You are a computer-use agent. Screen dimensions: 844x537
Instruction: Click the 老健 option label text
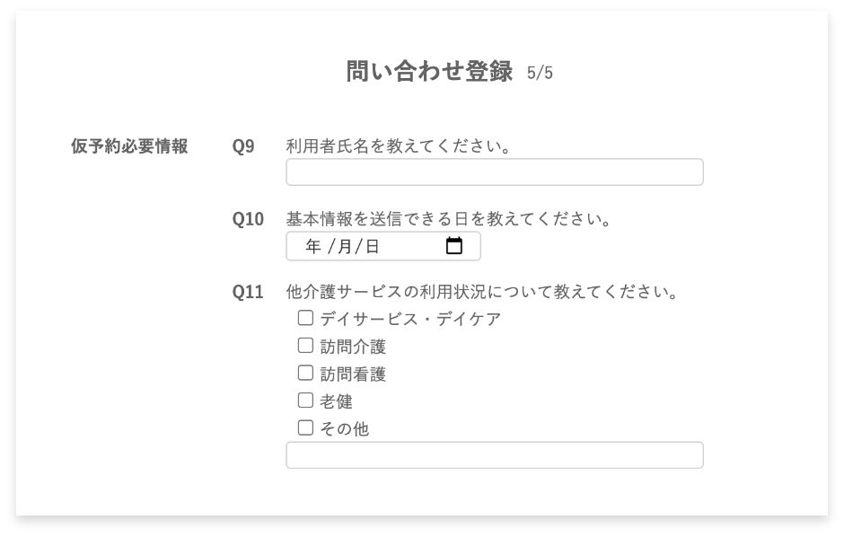point(337,401)
